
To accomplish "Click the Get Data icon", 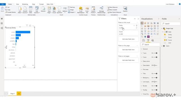I will (x=20, y=10).
